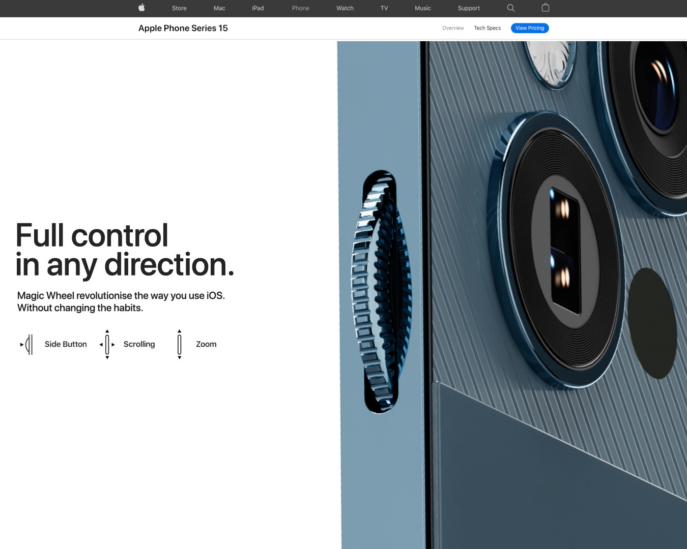687x549 pixels.
Task: Click the "Magic Wheel revolutionise" paragraph text
Action: [x=121, y=301]
